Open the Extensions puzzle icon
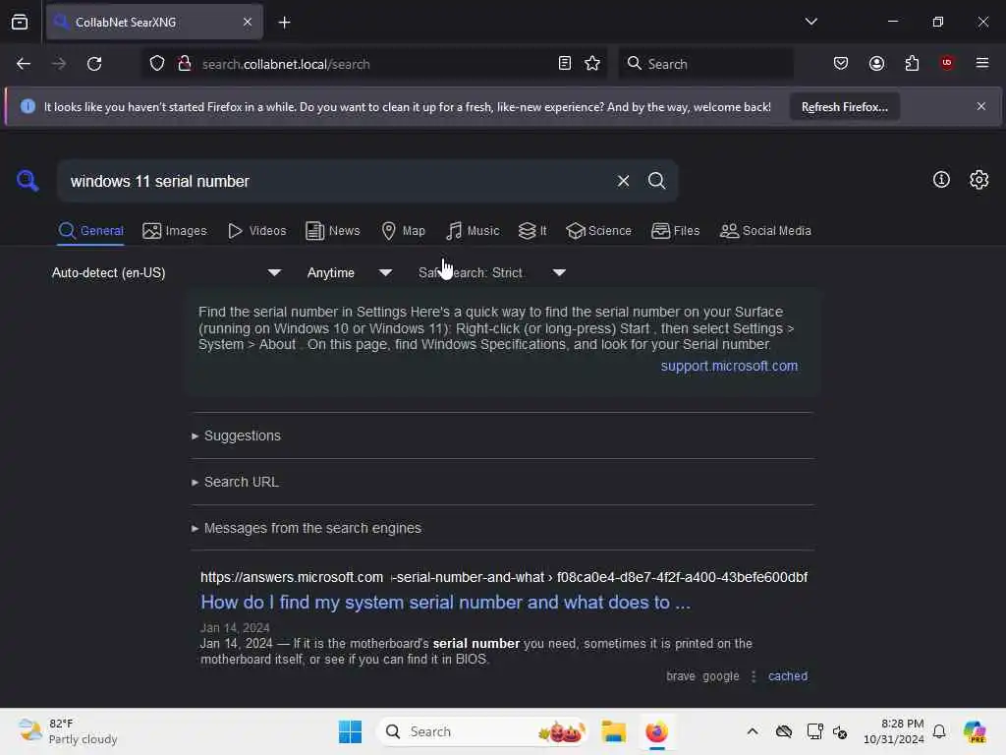The width and height of the screenshot is (1006, 755). click(912, 64)
